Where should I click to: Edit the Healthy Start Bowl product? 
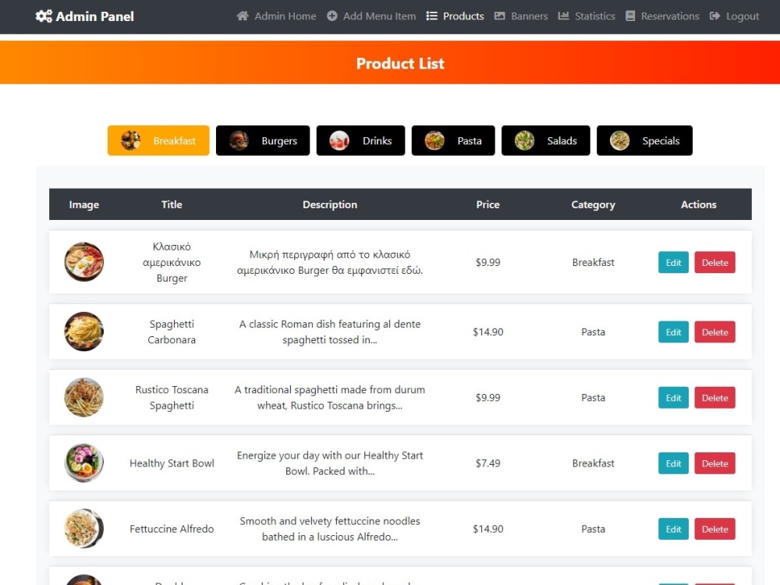(x=674, y=463)
